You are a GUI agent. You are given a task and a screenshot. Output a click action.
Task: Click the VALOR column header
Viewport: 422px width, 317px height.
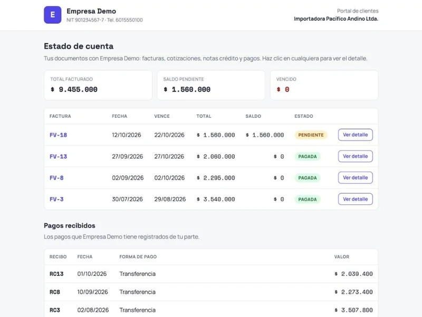tap(341, 257)
